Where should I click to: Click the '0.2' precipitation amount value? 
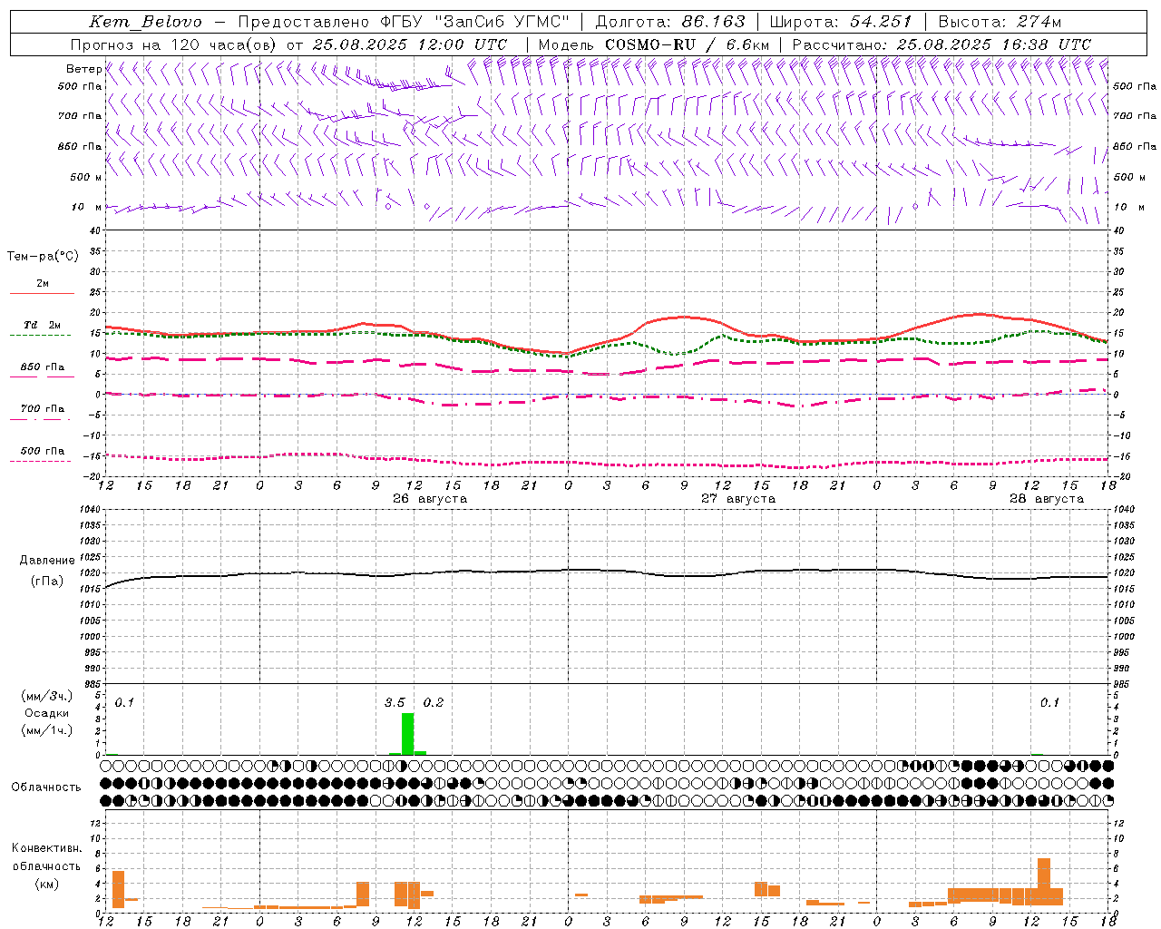coord(434,703)
